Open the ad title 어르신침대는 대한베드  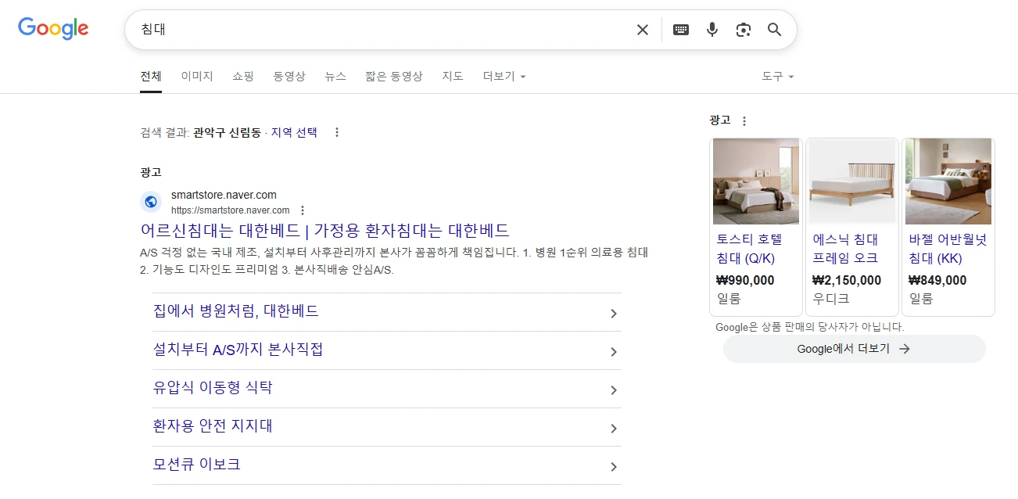(x=325, y=230)
